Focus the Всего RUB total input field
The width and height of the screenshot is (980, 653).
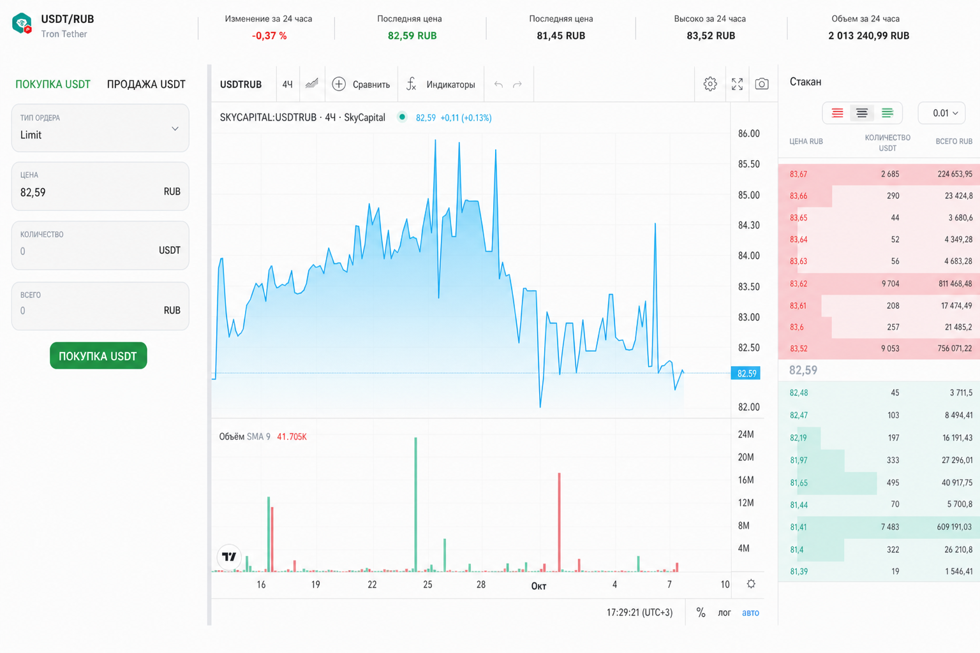click(x=100, y=306)
